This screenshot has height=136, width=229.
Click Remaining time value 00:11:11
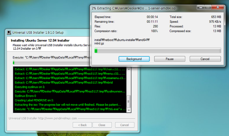tap(152, 22)
